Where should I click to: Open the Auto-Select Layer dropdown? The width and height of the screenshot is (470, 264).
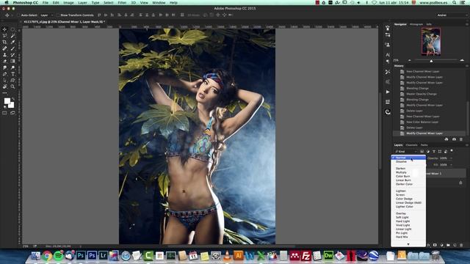(x=46, y=15)
